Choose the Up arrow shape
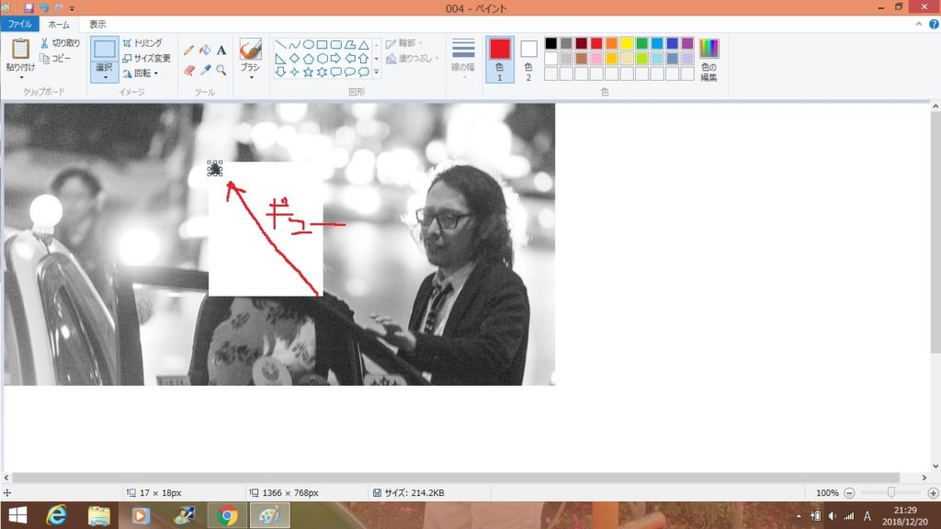The image size is (941, 529). point(363,59)
